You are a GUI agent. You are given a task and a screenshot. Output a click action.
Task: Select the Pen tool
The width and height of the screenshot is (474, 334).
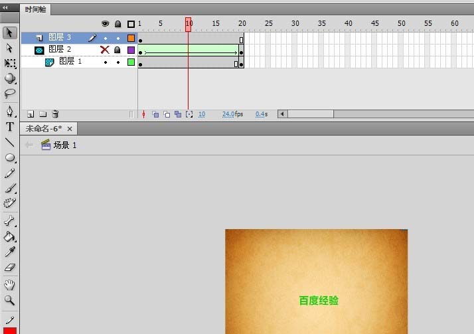click(x=10, y=112)
